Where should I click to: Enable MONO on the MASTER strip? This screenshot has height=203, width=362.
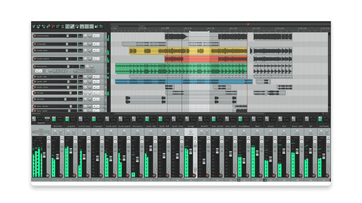coord(46,118)
